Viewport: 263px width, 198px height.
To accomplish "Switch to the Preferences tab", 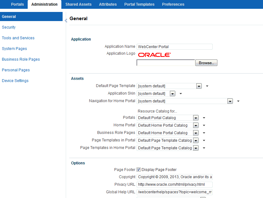I will click(x=173, y=4).
